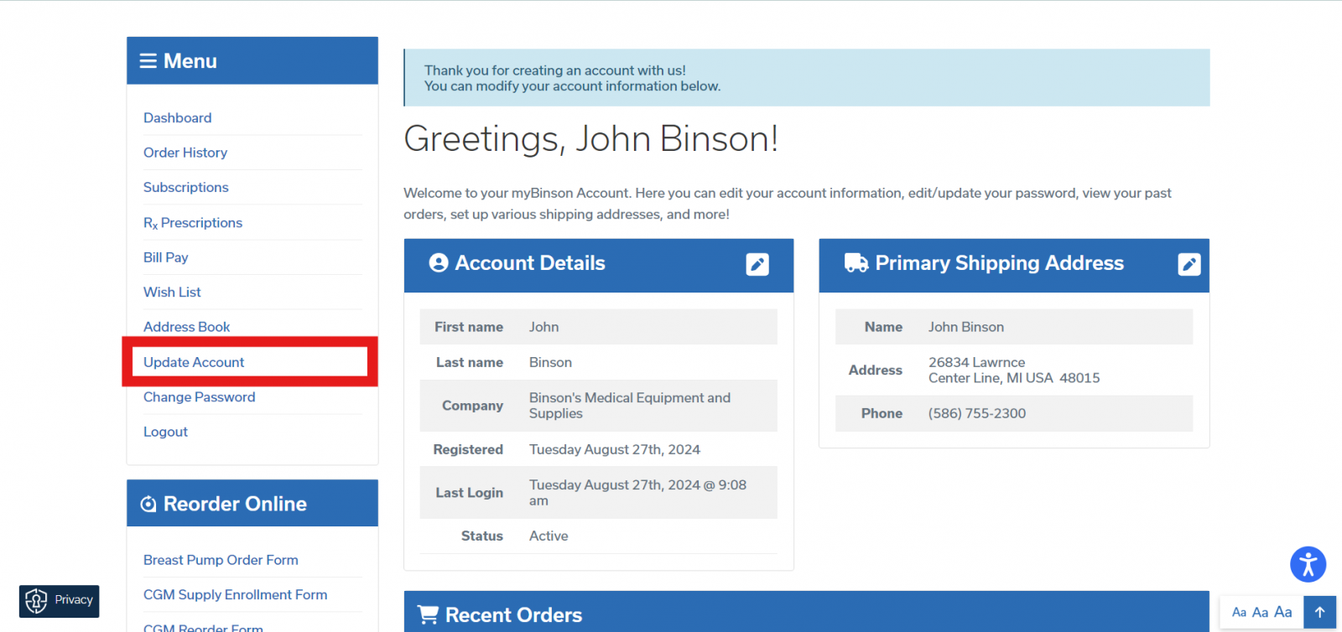This screenshot has height=632, width=1342.
Task: Click the Recent Orders cart icon
Action: (428, 614)
